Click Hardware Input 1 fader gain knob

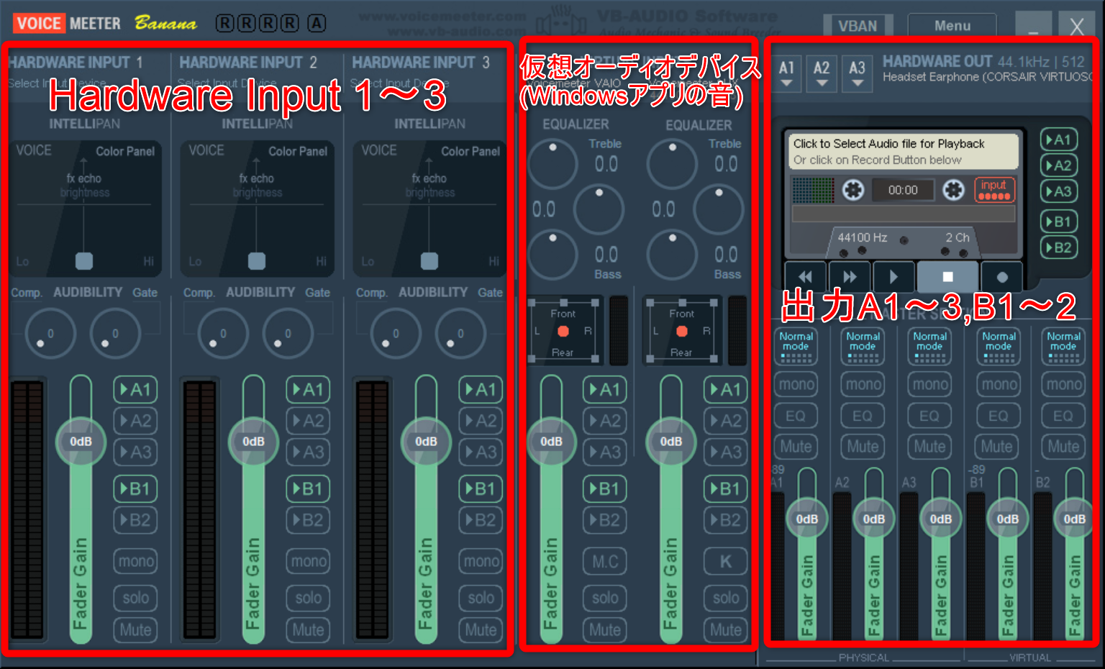pyautogui.click(x=81, y=441)
